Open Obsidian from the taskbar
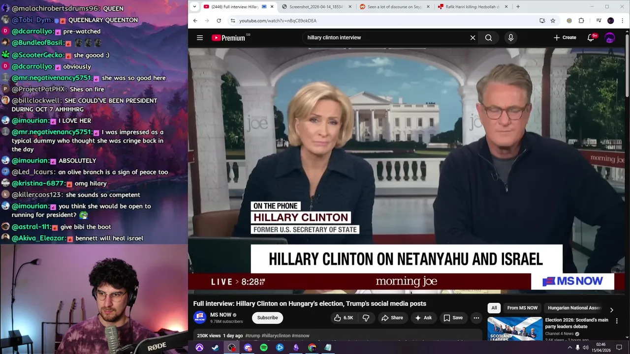Viewport: 630px width, 354px height. (x=296, y=348)
